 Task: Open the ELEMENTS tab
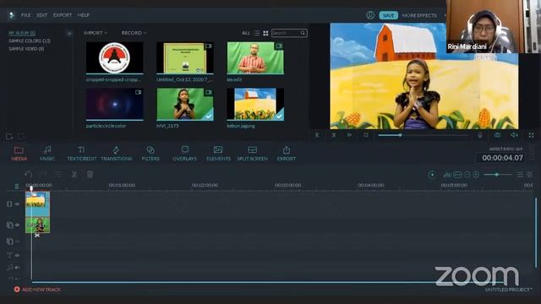(x=218, y=154)
